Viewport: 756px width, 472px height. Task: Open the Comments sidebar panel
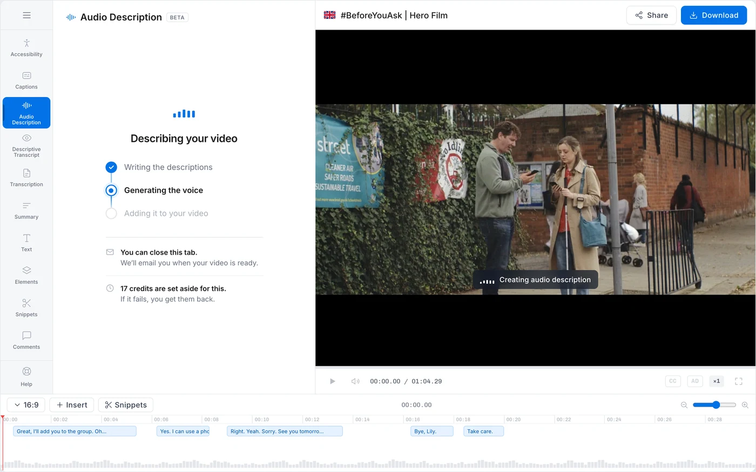coord(26,340)
